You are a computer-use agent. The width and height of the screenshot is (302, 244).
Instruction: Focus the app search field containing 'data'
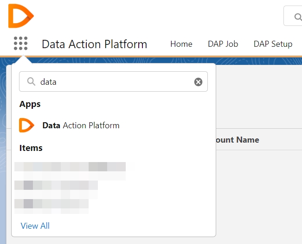[x=113, y=81]
